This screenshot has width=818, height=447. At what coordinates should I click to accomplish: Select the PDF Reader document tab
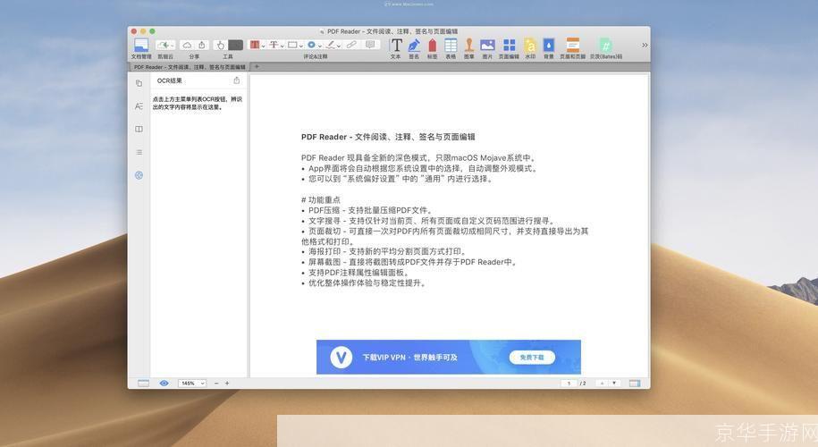point(190,67)
